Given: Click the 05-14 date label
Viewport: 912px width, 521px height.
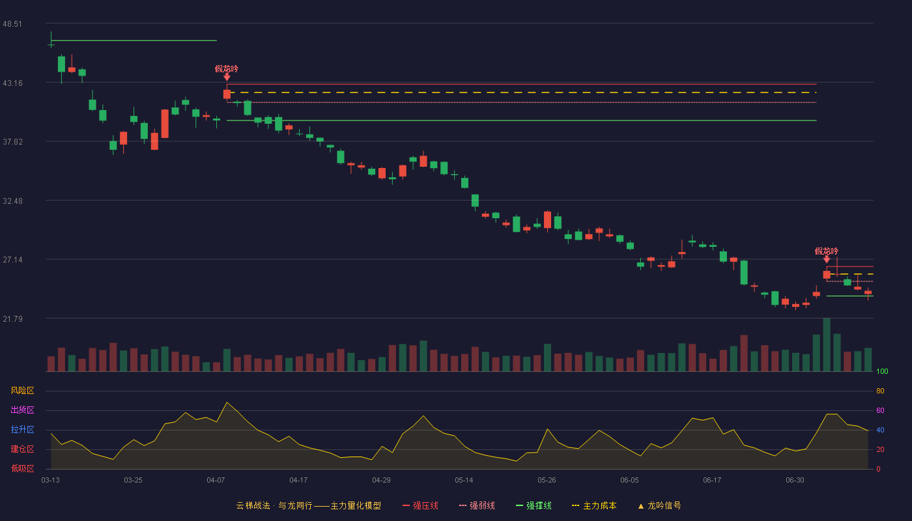Looking at the screenshot, I should pos(464,480).
